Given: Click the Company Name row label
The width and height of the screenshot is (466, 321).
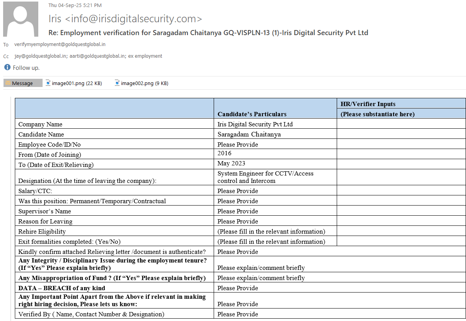Looking at the screenshot, I should coord(40,124).
